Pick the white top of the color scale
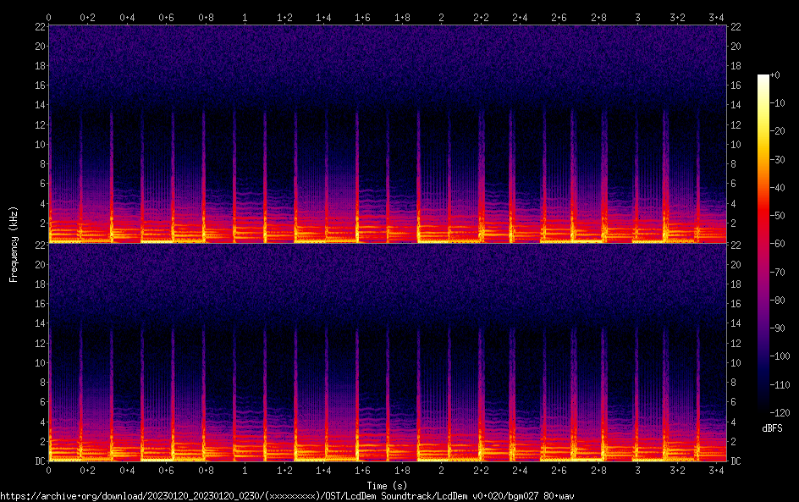799x502 pixels. [x=763, y=78]
